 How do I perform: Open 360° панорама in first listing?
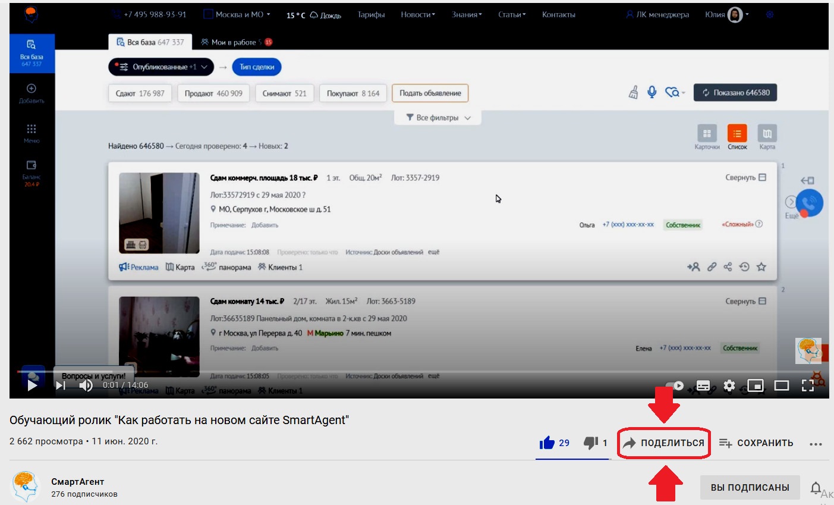[226, 267]
